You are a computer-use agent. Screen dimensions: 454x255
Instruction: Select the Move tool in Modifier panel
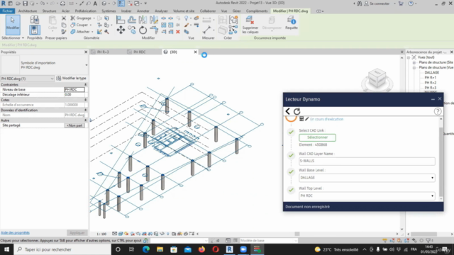tap(121, 30)
